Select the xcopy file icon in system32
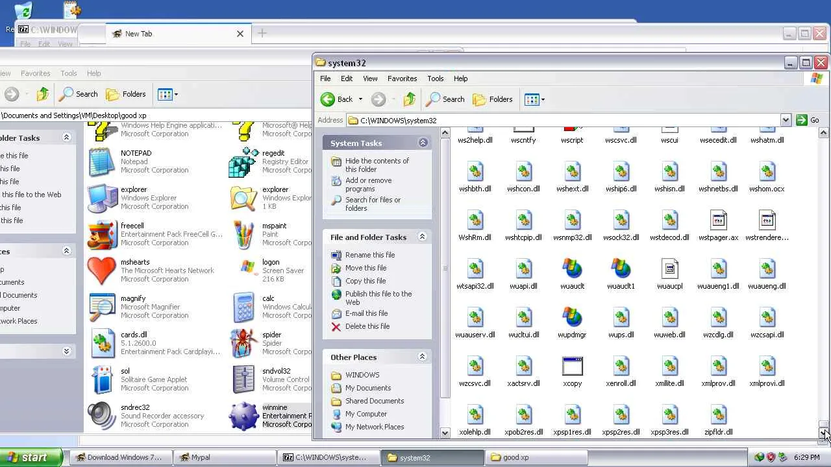This screenshot has height=467, width=831. (572, 366)
